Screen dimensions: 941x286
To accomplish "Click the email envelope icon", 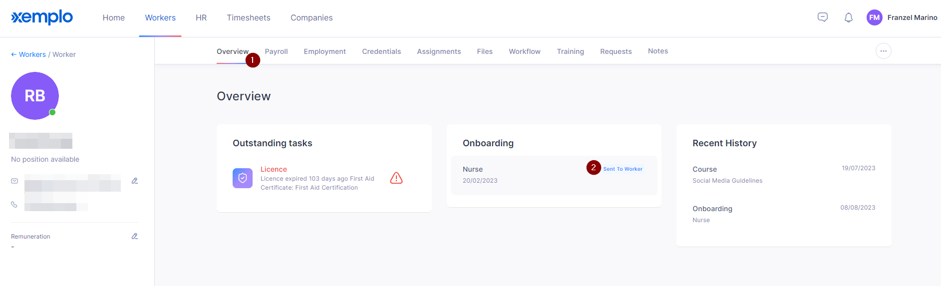I will coord(14,181).
